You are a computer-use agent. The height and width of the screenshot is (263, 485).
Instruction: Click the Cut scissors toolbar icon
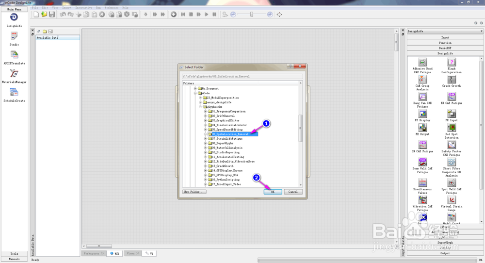[79, 15]
